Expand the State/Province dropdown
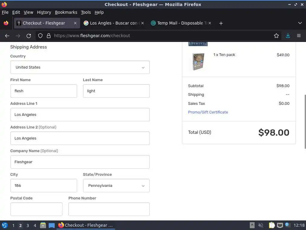This screenshot has width=306, height=230. pyautogui.click(x=116, y=186)
